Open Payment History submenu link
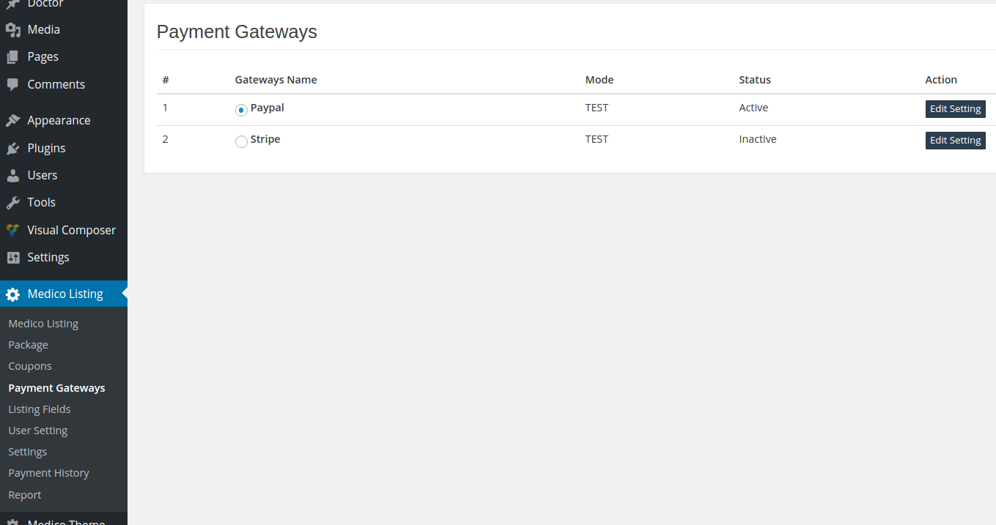 48,473
